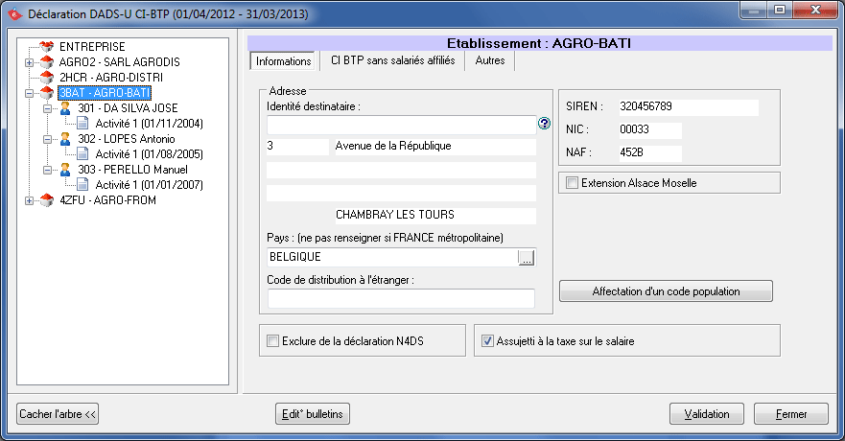Check Exclure de la déclaration N4DS
The width and height of the screenshot is (845, 441).
[x=273, y=340]
